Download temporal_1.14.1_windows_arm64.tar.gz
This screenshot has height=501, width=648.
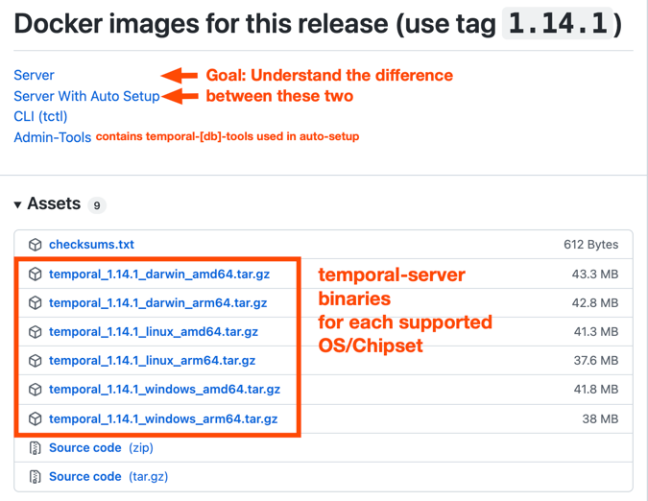point(163,418)
